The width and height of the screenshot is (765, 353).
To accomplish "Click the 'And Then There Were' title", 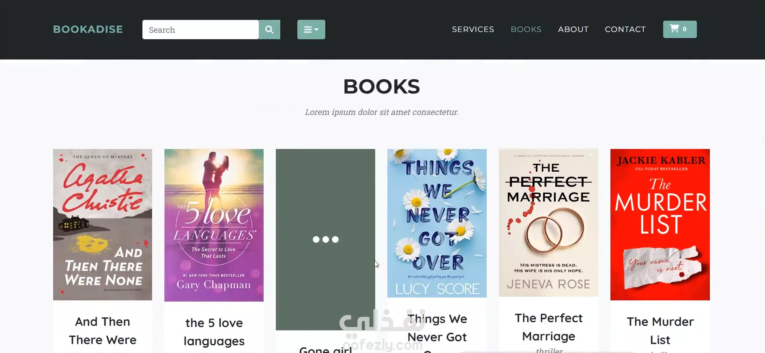I will pos(103,331).
